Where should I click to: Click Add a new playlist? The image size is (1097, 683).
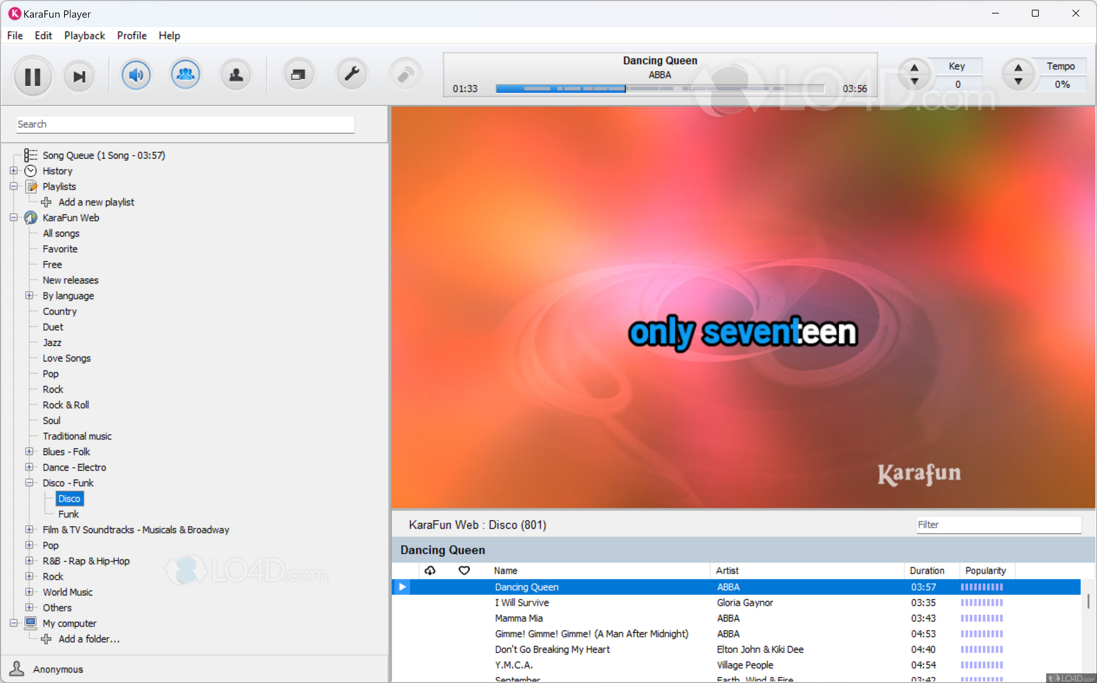tap(96, 202)
